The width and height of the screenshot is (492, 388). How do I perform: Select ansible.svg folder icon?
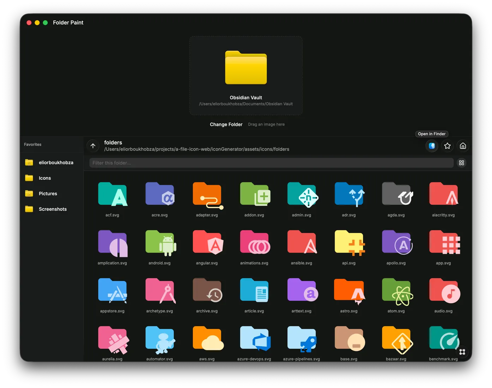pyautogui.click(x=302, y=242)
